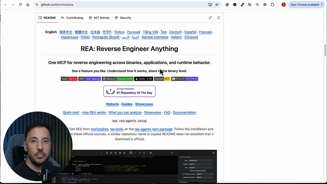Click the page's vertical scrollbar thumb
This screenshot has width=327, height=184.
pyautogui.click(x=325, y=50)
